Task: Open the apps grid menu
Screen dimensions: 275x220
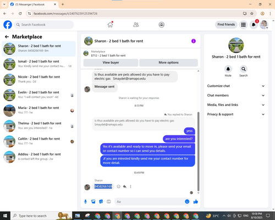Action: pyautogui.click(x=243, y=25)
